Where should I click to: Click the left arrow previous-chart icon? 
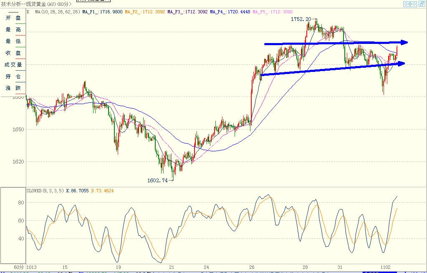pos(407,4)
